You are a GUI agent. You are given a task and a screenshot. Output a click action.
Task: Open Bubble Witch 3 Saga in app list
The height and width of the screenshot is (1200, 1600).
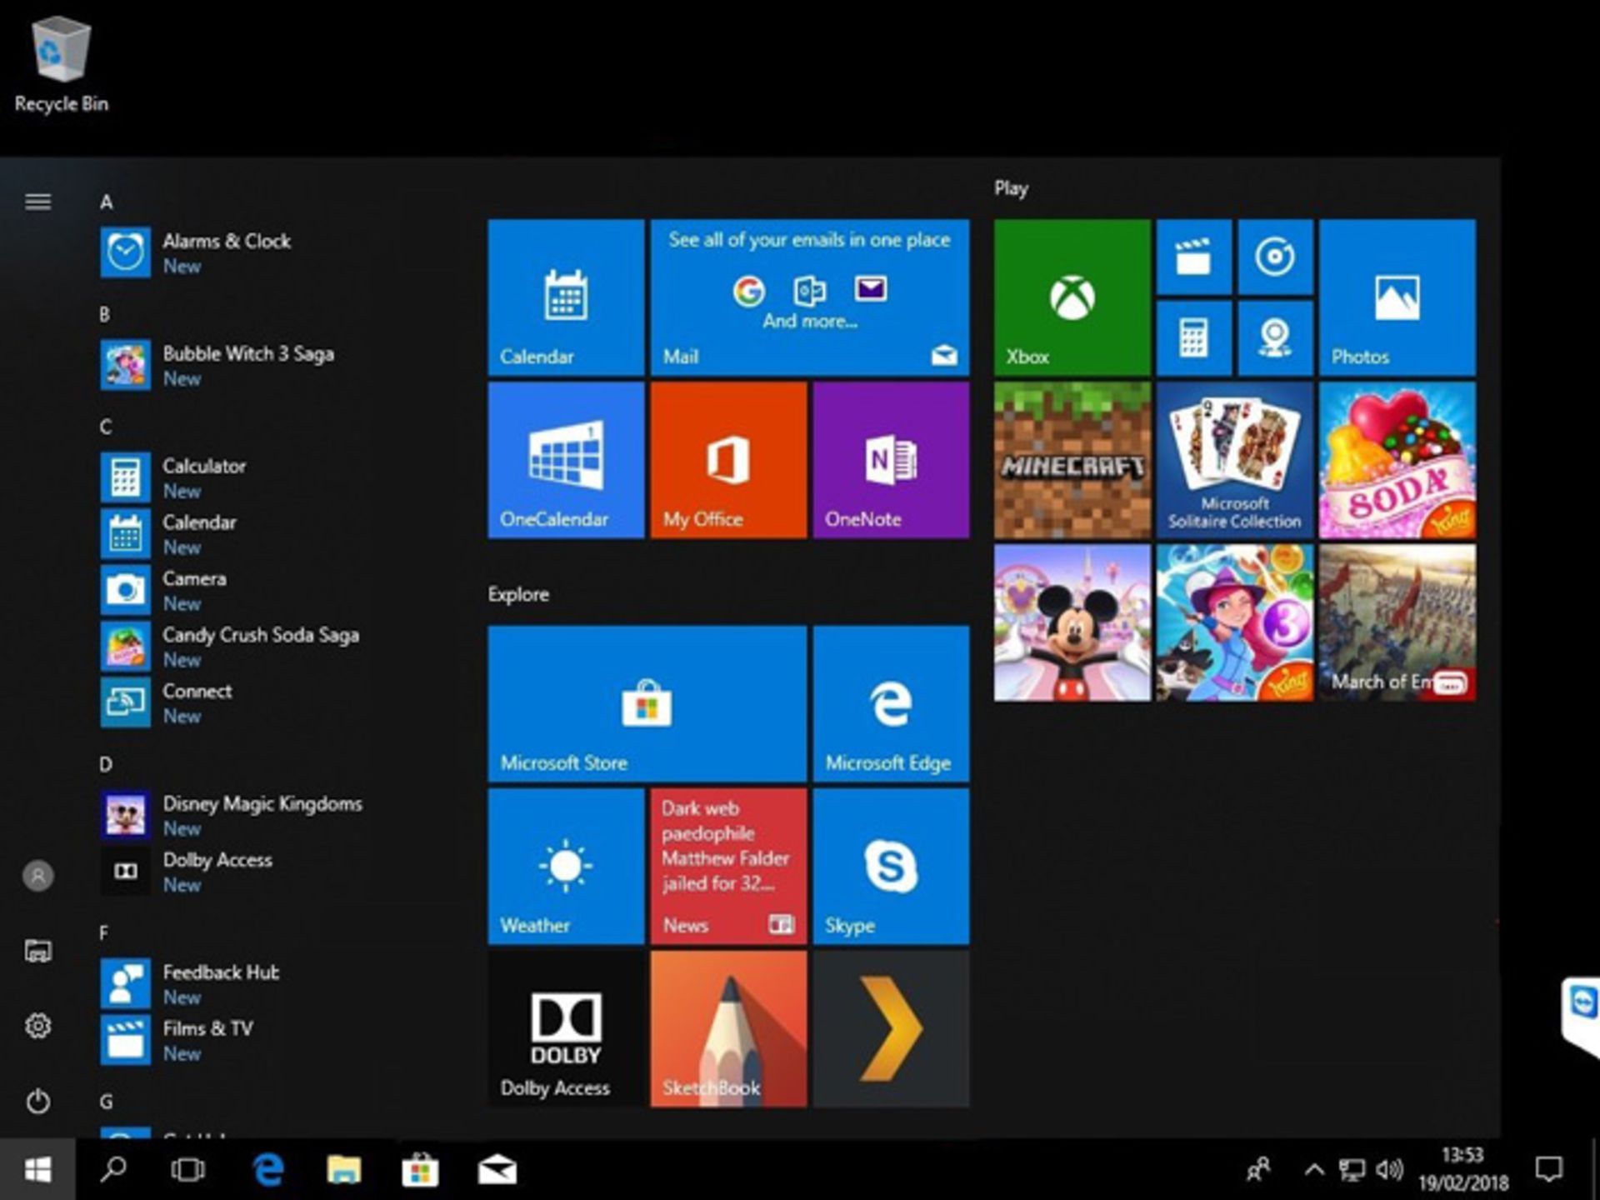tap(275, 365)
